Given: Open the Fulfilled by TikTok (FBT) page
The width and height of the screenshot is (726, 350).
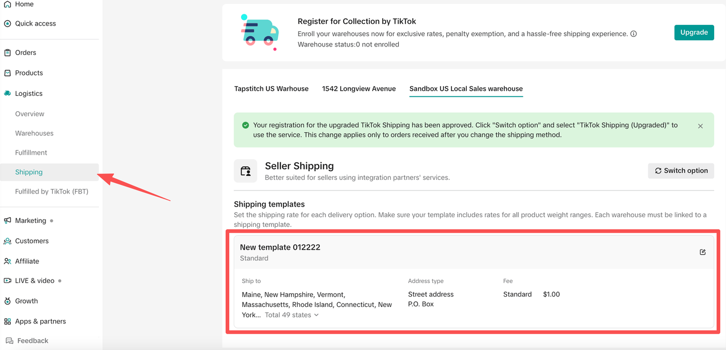Looking at the screenshot, I should pos(52,192).
